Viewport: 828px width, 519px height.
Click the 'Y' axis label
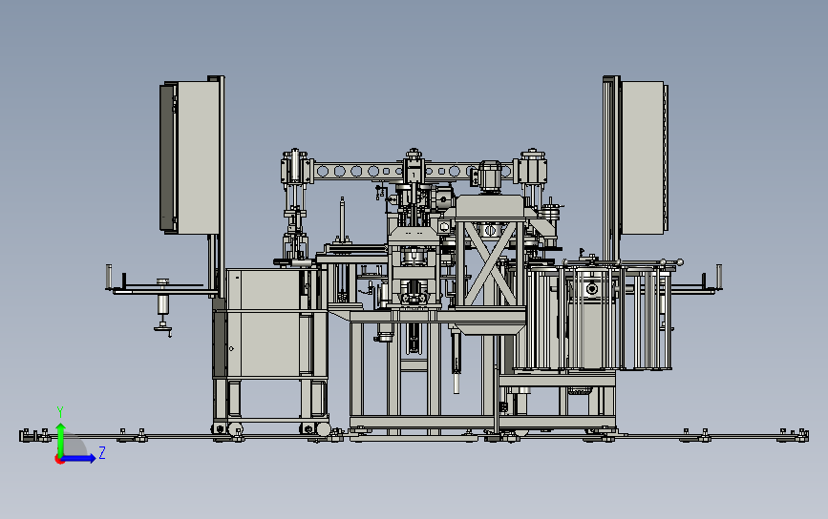60,412
